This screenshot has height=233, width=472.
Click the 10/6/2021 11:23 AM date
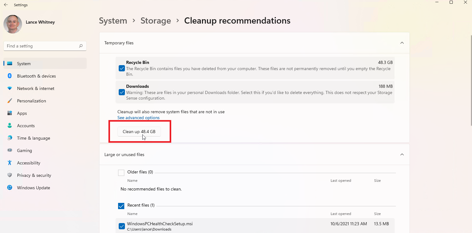[349, 224]
